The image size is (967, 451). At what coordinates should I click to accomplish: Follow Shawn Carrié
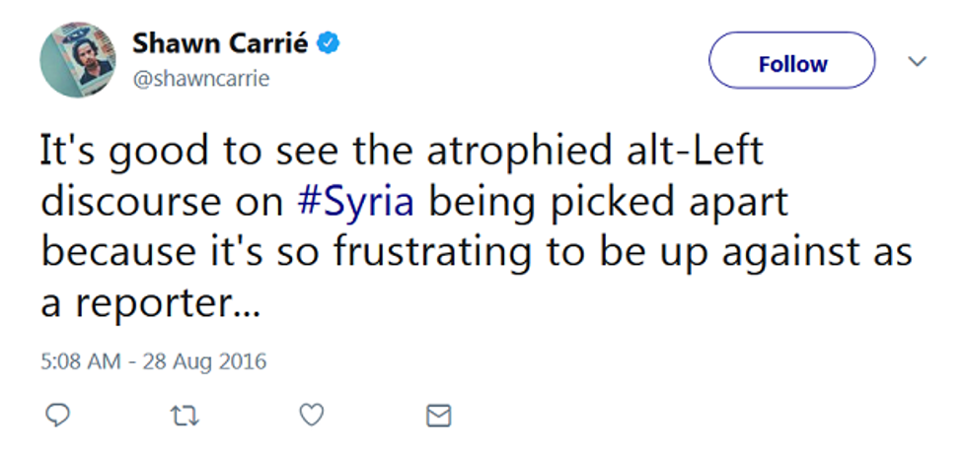(x=791, y=64)
